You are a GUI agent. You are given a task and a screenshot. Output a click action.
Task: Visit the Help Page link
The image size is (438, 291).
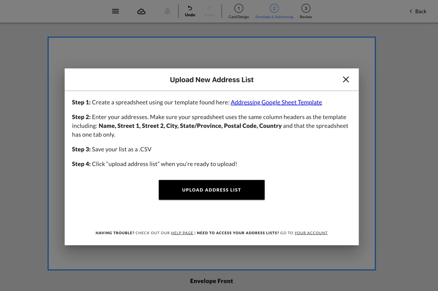pyautogui.click(x=182, y=233)
